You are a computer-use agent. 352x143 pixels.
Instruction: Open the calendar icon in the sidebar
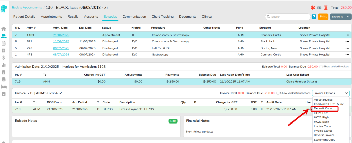click(4, 43)
